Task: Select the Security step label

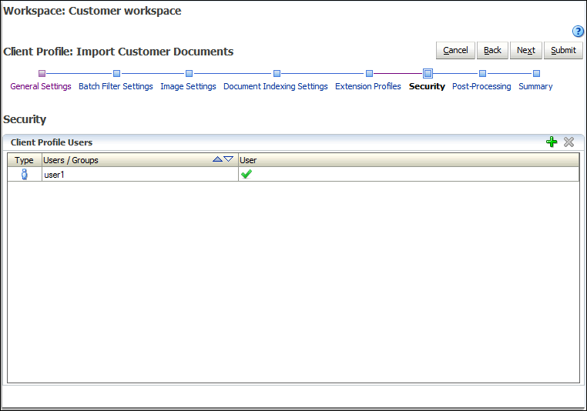Action: pos(427,86)
